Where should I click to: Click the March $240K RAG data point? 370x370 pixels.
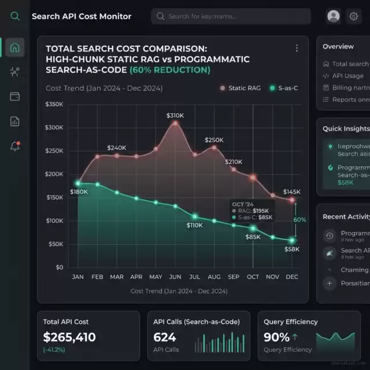click(x=117, y=156)
